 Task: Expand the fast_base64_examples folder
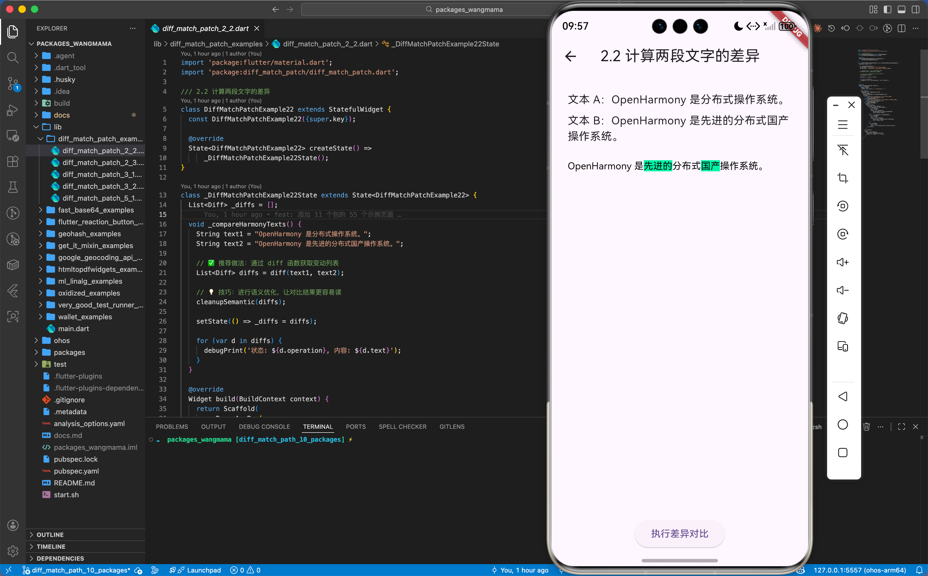(x=96, y=210)
